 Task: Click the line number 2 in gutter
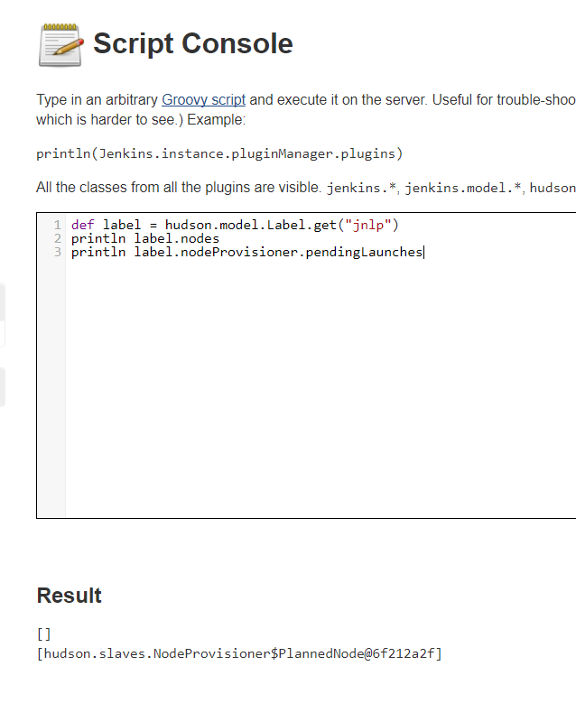point(58,238)
